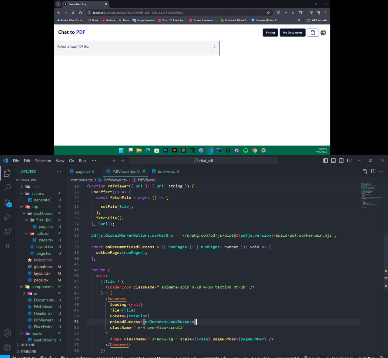Viewport: 388px width, 358px height.
Task: Open My Documents
Action: coord(292,32)
